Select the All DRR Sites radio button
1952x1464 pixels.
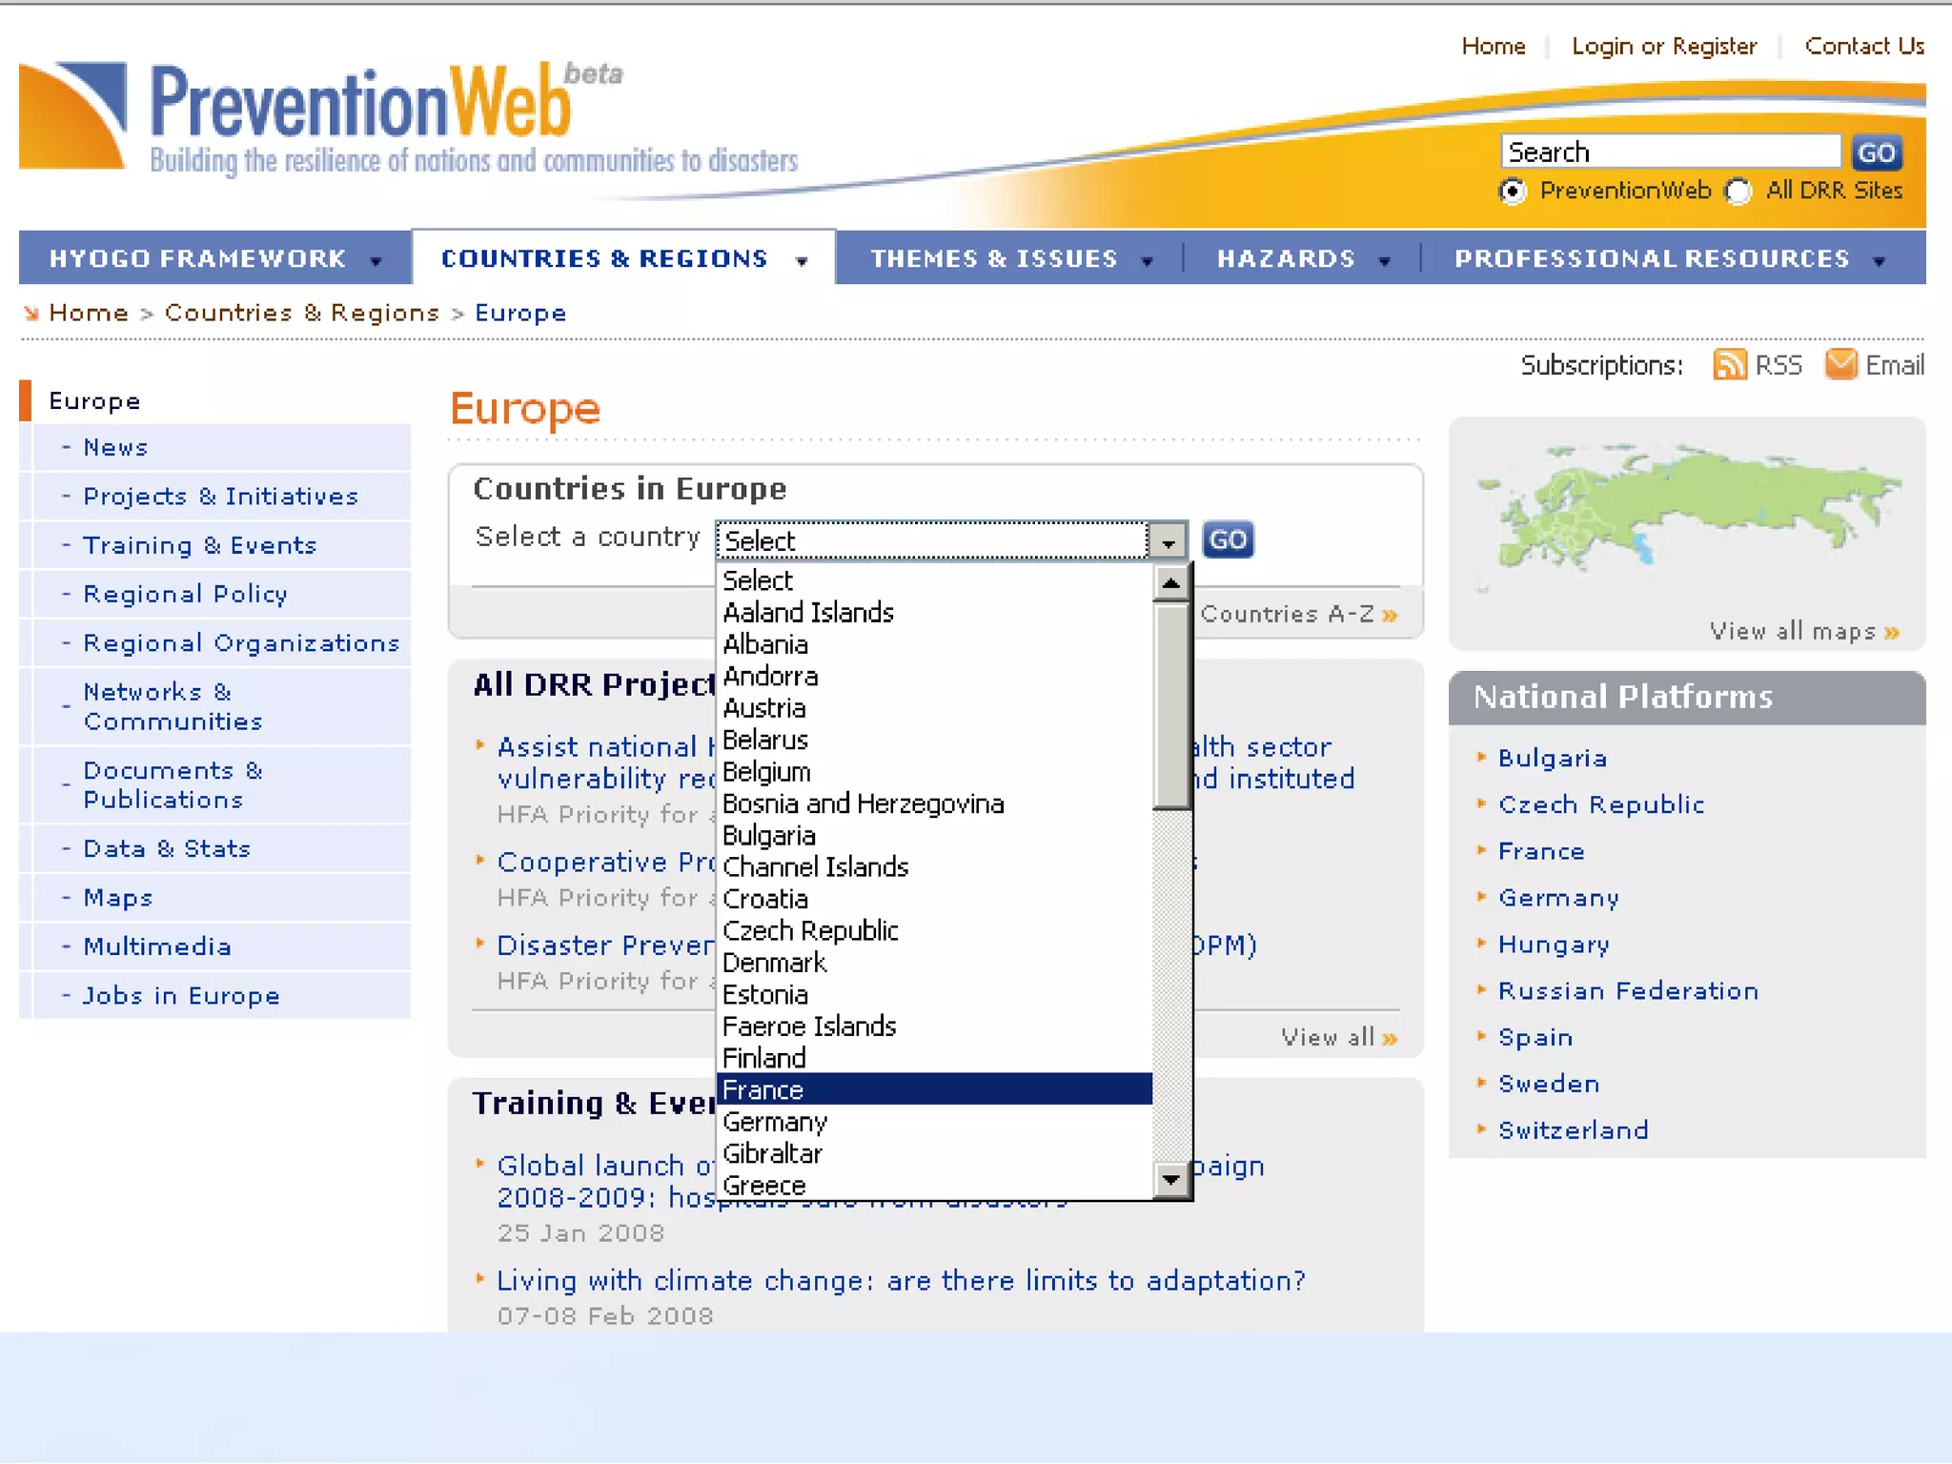1738,192
